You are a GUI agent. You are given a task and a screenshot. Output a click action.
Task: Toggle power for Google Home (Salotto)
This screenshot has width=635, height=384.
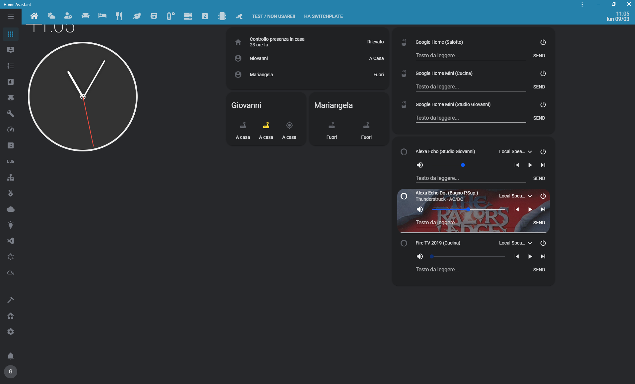543,42
